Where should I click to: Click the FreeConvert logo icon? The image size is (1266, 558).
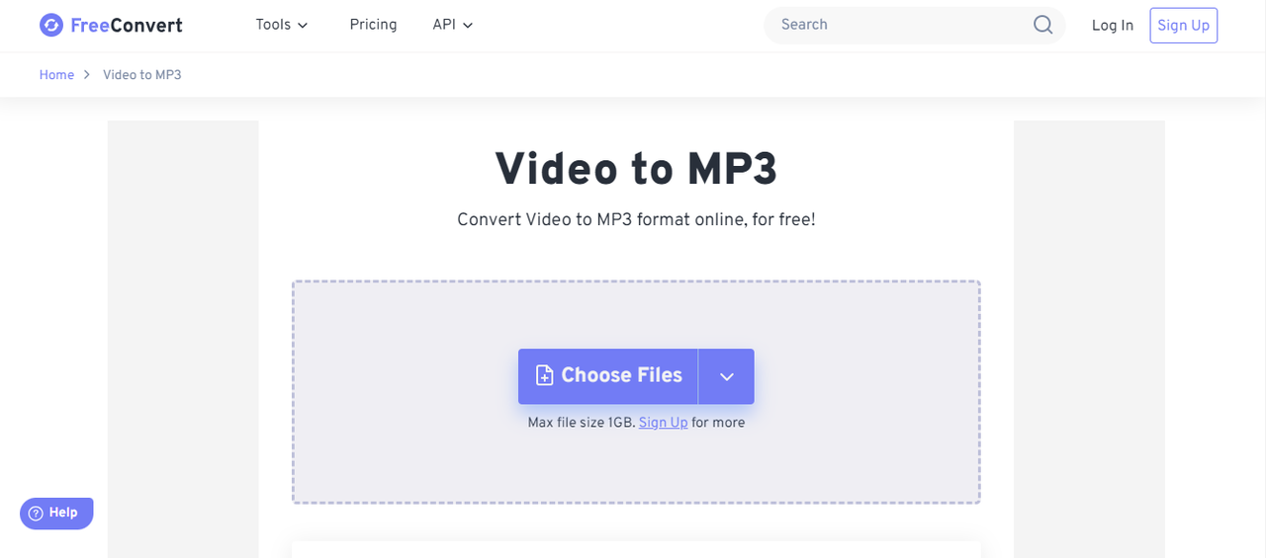[51, 25]
